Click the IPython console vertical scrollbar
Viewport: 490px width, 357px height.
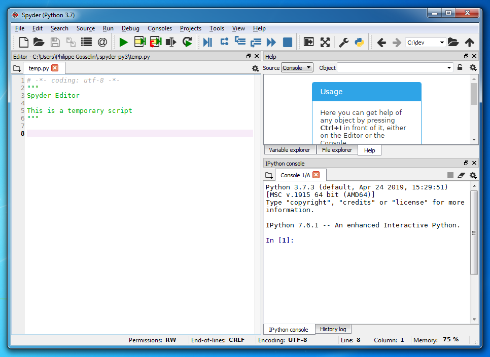[474, 233]
